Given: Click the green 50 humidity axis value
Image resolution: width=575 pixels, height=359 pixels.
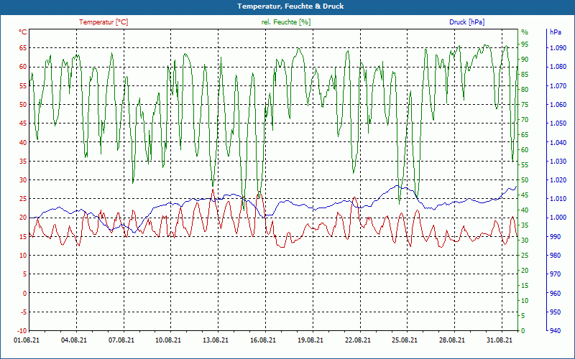Looking at the screenshot, I should coord(525,180).
